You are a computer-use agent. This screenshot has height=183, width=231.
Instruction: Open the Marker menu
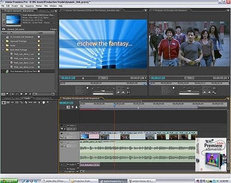coord(39,6)
